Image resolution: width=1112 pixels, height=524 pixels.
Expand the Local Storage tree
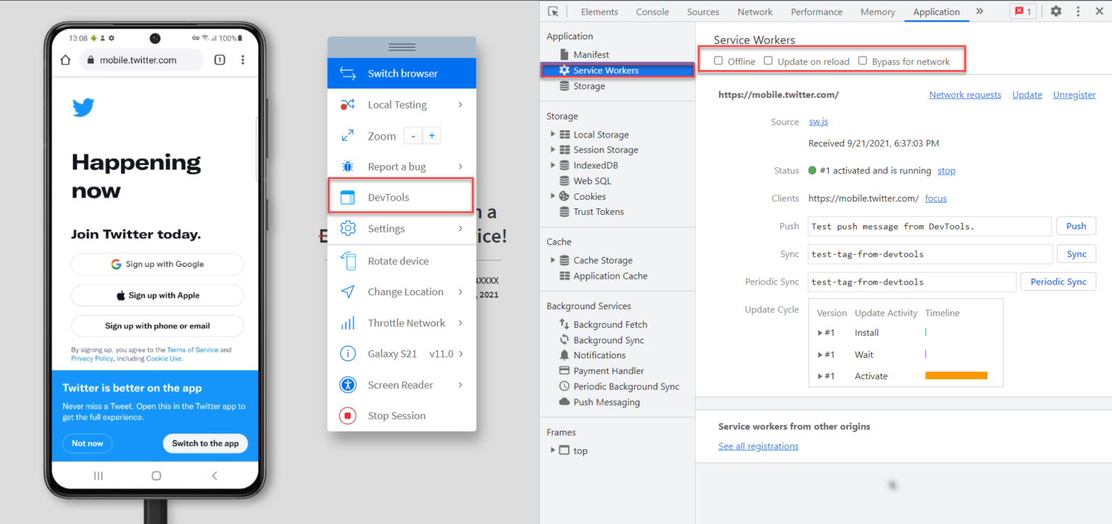click(x=552, y=134)
